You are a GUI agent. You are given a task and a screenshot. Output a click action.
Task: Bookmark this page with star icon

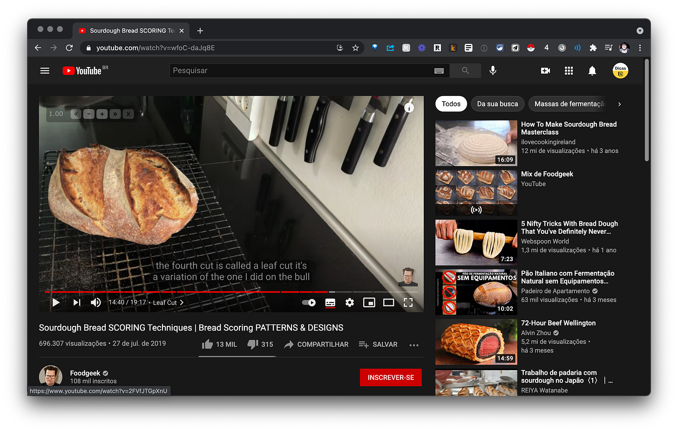pyautogui.click(x=356, y=48)
